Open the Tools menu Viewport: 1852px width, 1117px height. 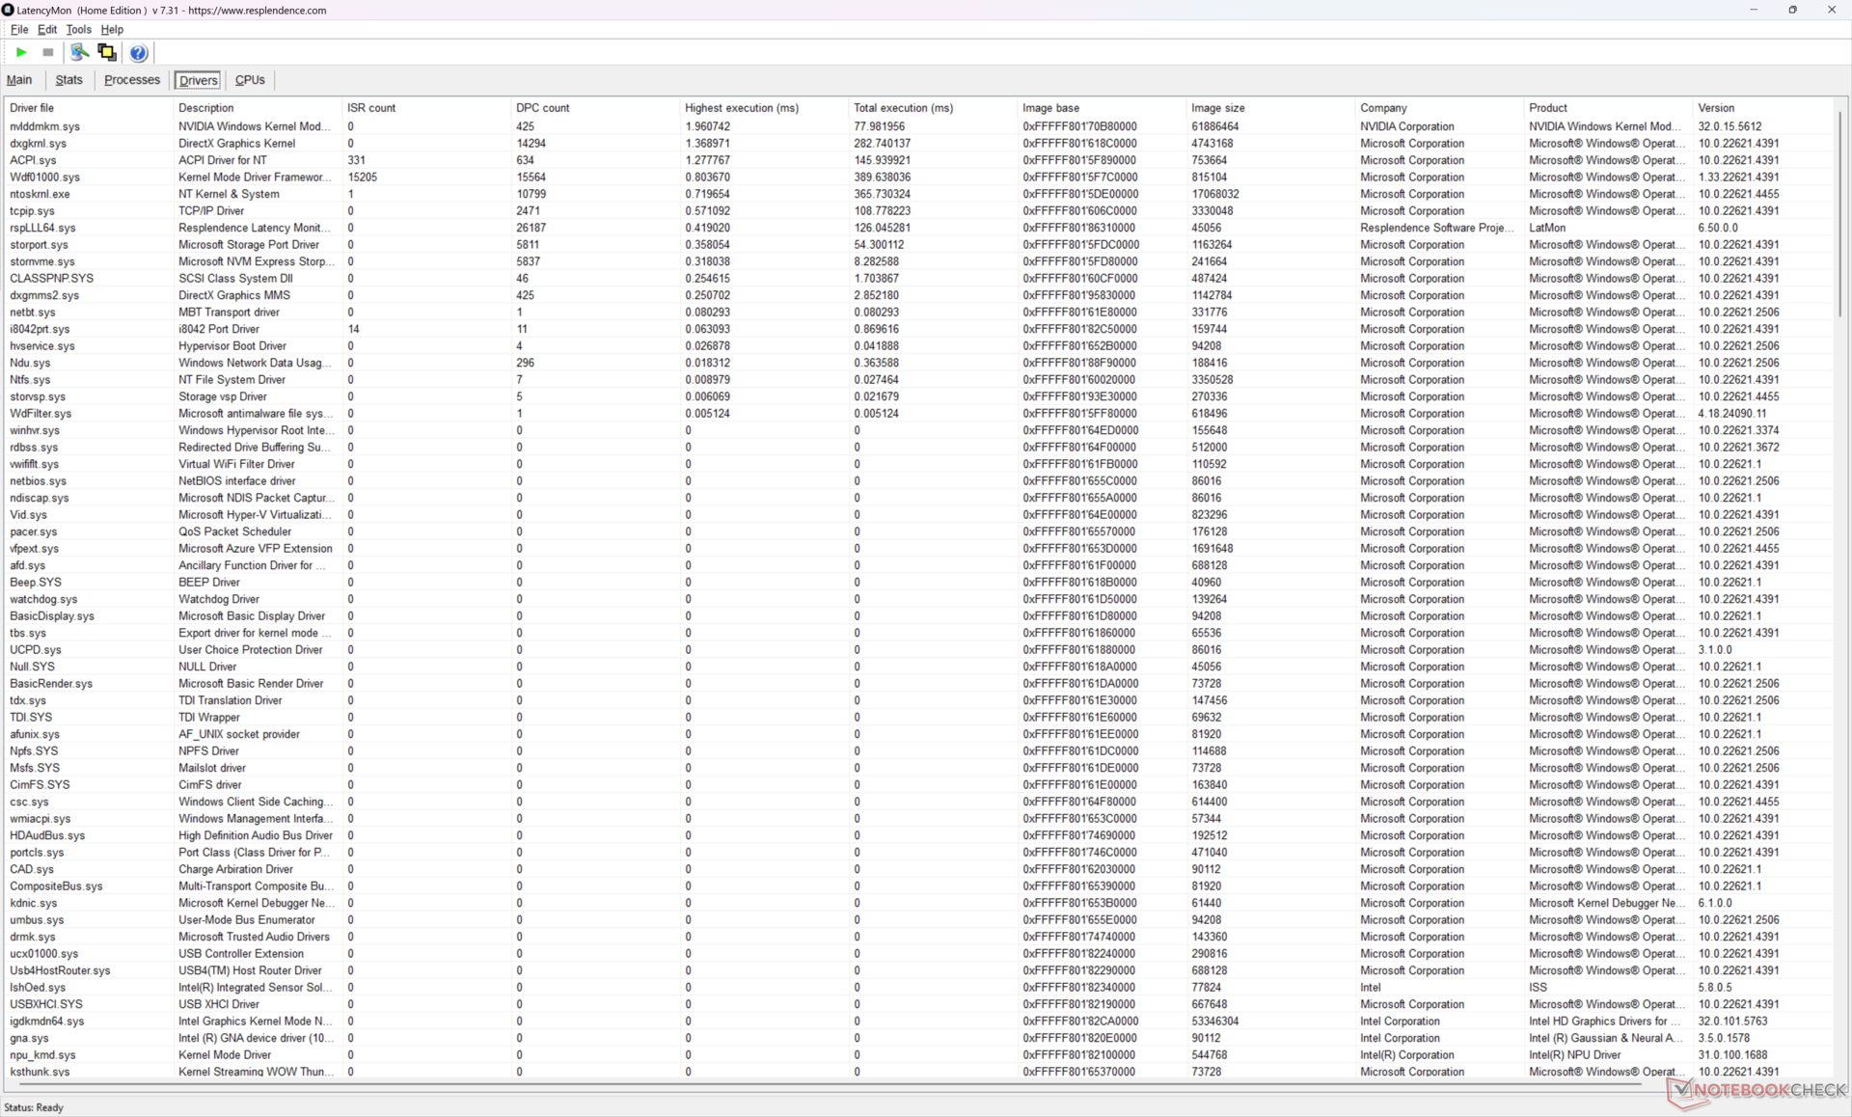pyautogui.click(x=78, y=30)
